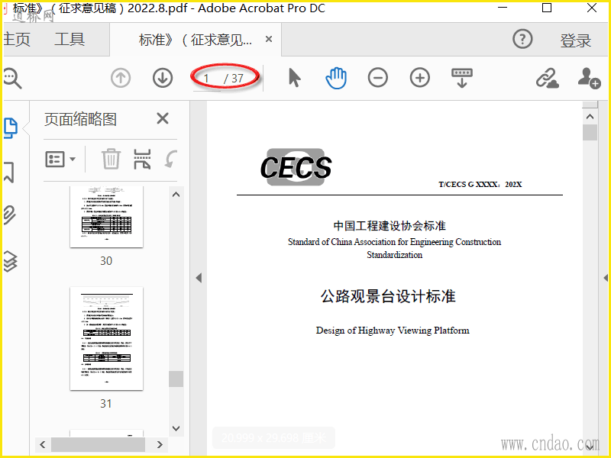Maximize the Acrobat window
Viewport: 611px width, 458px height.
547,8
